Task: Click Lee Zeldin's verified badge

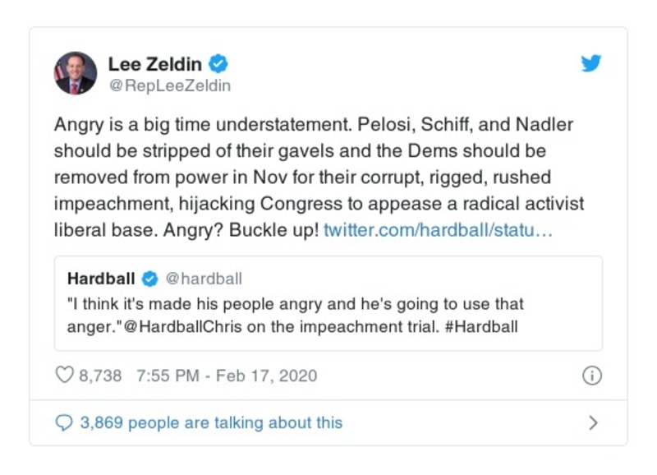Action: 219,63
